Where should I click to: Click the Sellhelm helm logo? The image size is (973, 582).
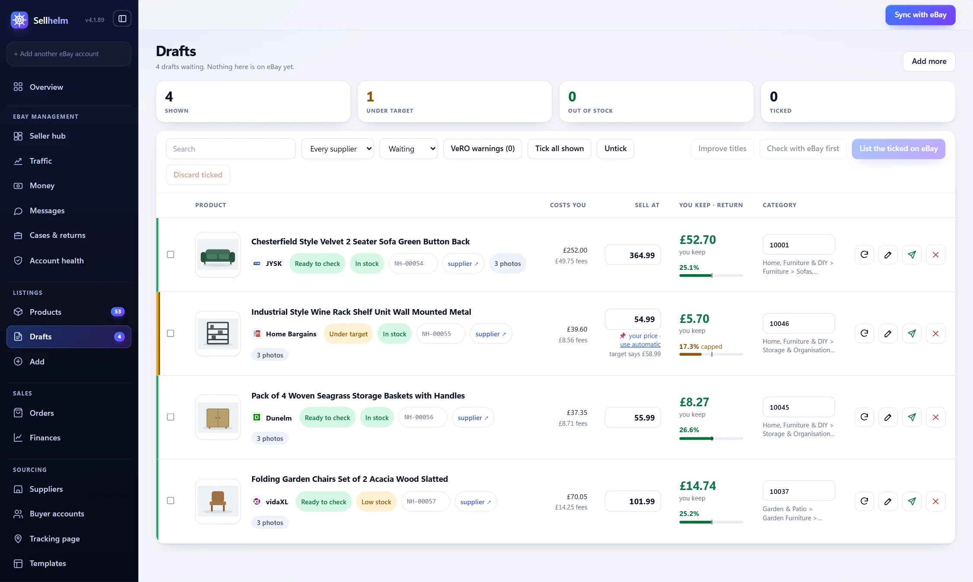19,20
